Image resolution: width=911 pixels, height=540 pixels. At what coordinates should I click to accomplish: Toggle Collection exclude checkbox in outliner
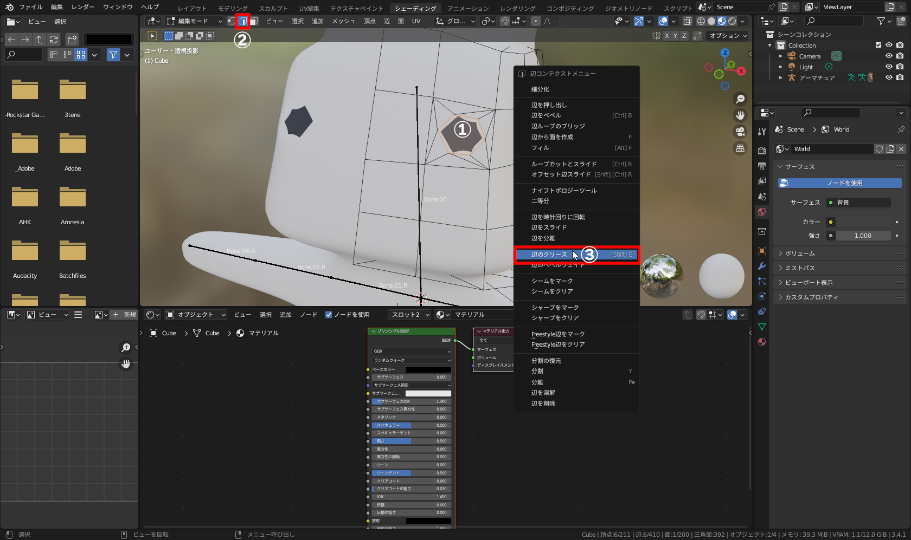pyautogui.click(x=878, y=45)
